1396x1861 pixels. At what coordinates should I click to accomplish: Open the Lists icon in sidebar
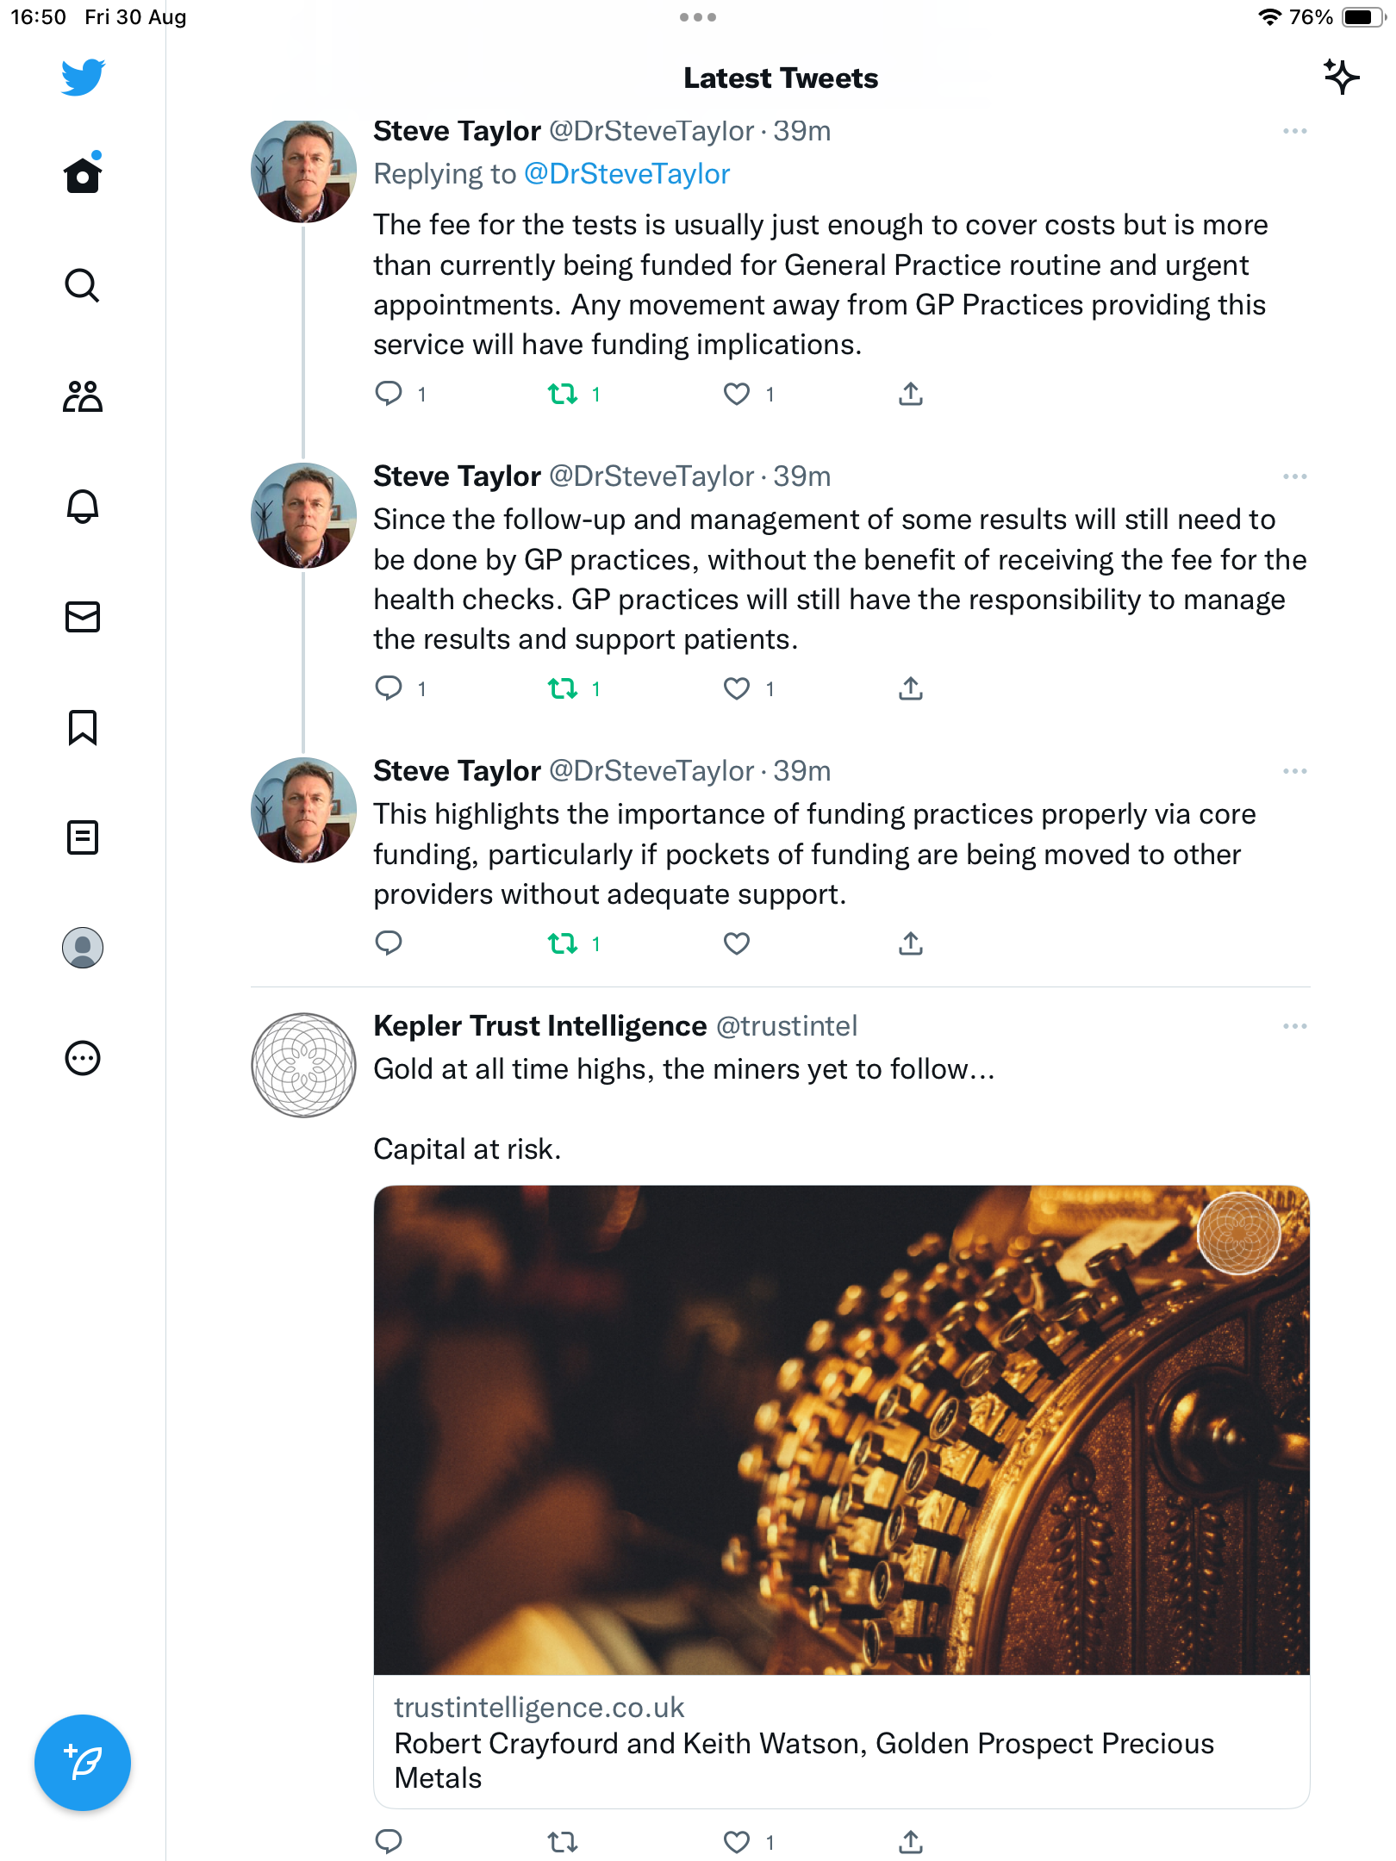83,837
